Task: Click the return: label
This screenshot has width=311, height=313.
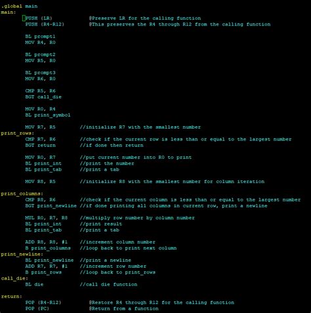Action: pos(12,297)
